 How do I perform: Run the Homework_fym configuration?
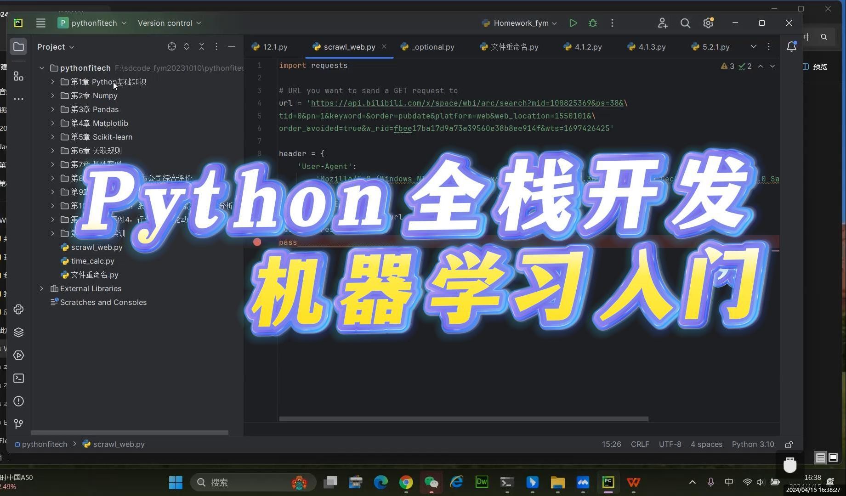point(573,23)
